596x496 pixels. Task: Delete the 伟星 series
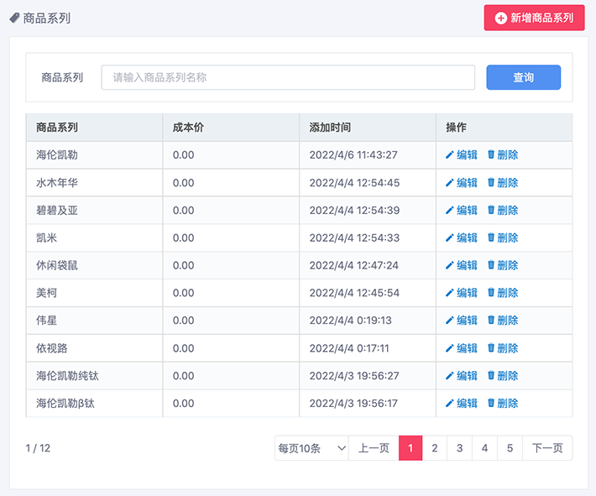click(503, 321)
